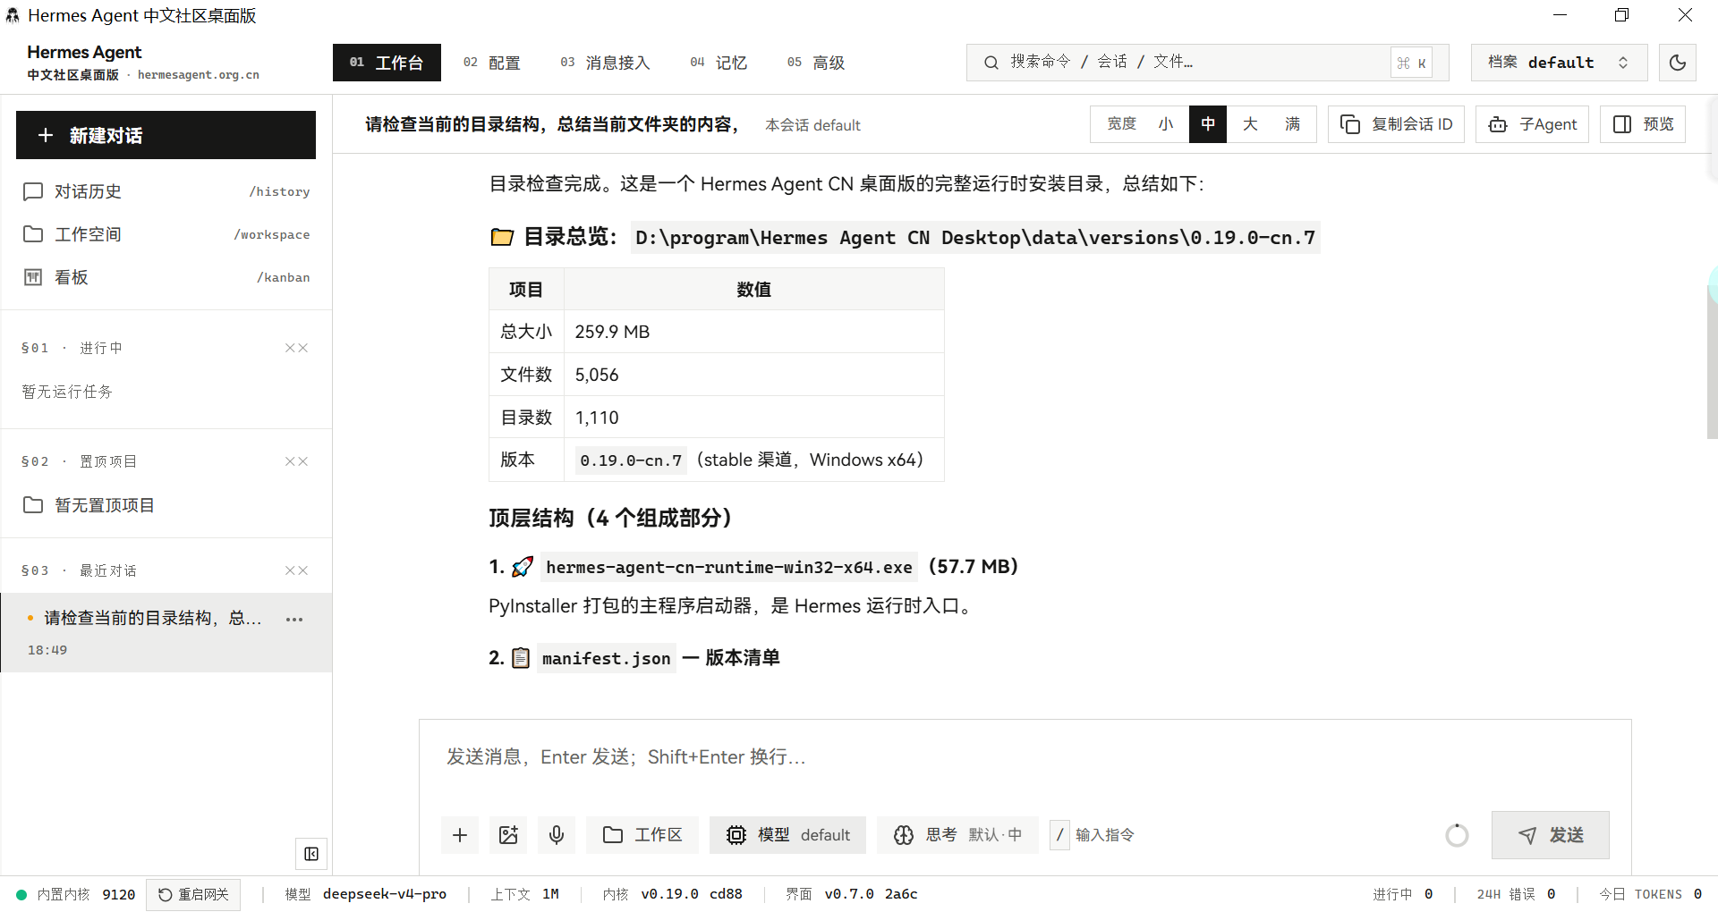Open the 看板 kanban board
Screen dimensions: 1718x912
pyautogui.click(x=166, y=277)
